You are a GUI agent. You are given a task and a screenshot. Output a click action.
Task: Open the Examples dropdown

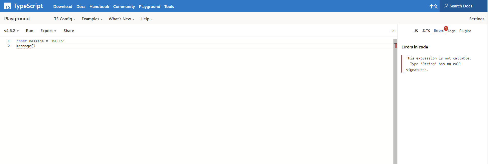tap(92, 19)
